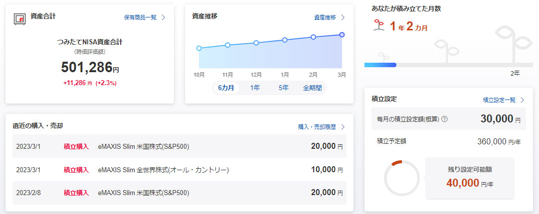Select the 6カ月 period option
The height and width of the screenshot is (214, 539).
(225, 88)
